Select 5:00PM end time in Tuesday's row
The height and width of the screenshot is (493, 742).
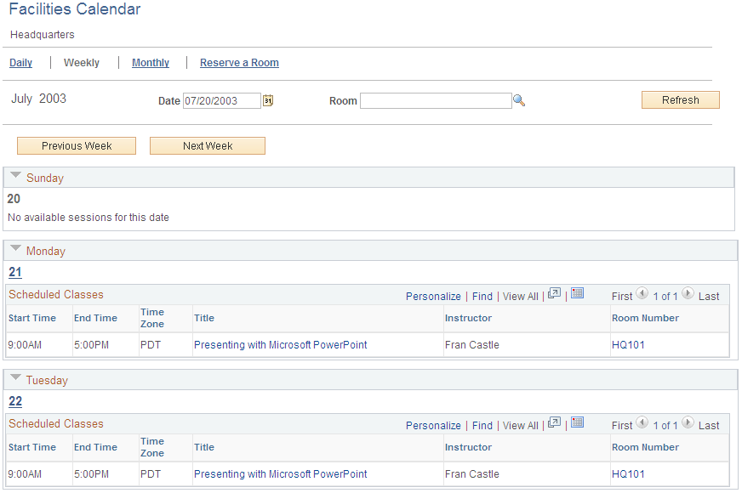(x=91, y=474)
